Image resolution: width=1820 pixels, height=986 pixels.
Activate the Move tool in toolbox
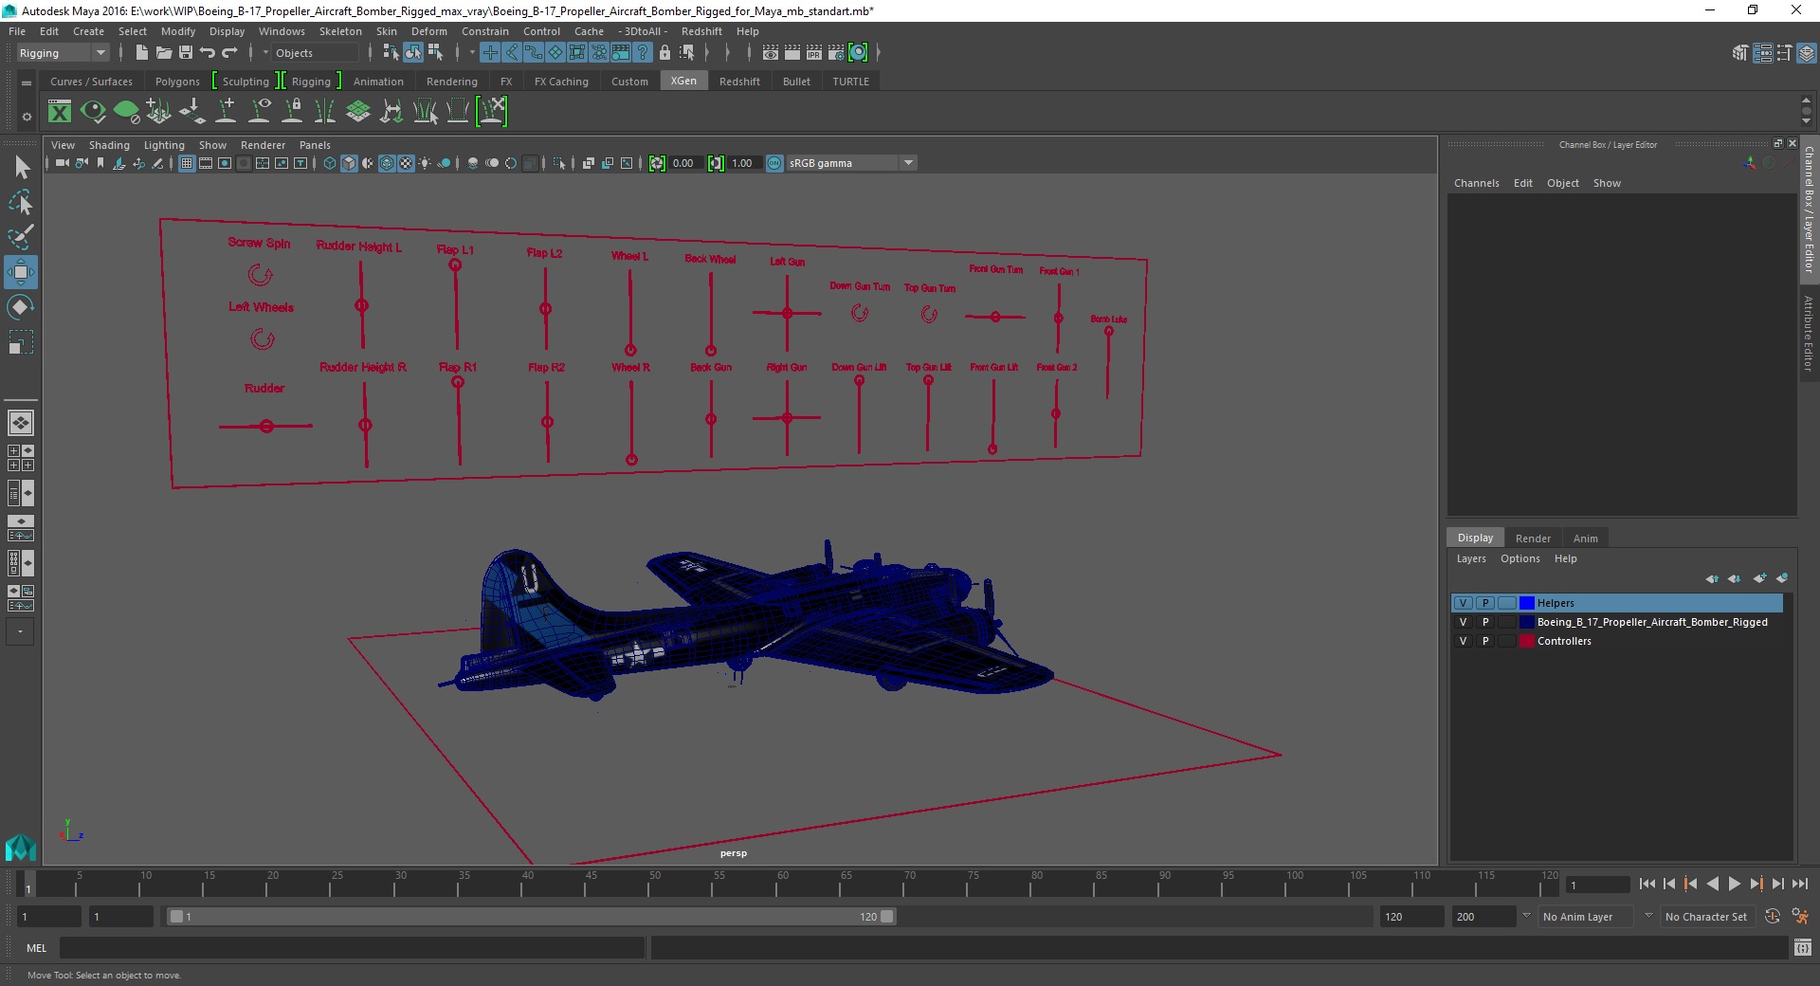(21, 272)
